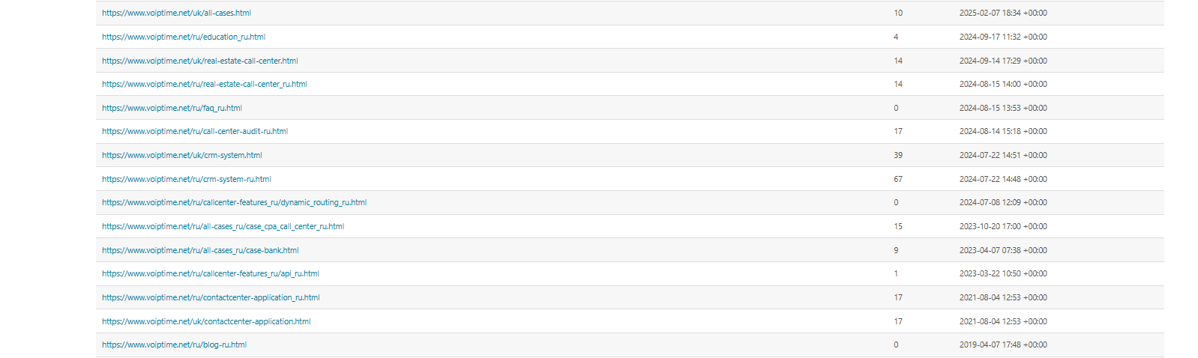Click the api_ru.html features link
Viewport: 1198px width, 358px height.
[x=211, y=273]
